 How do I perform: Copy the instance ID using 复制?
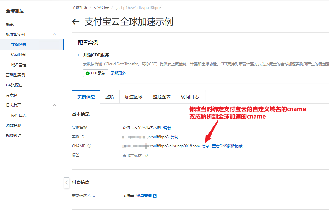[174, 137]
